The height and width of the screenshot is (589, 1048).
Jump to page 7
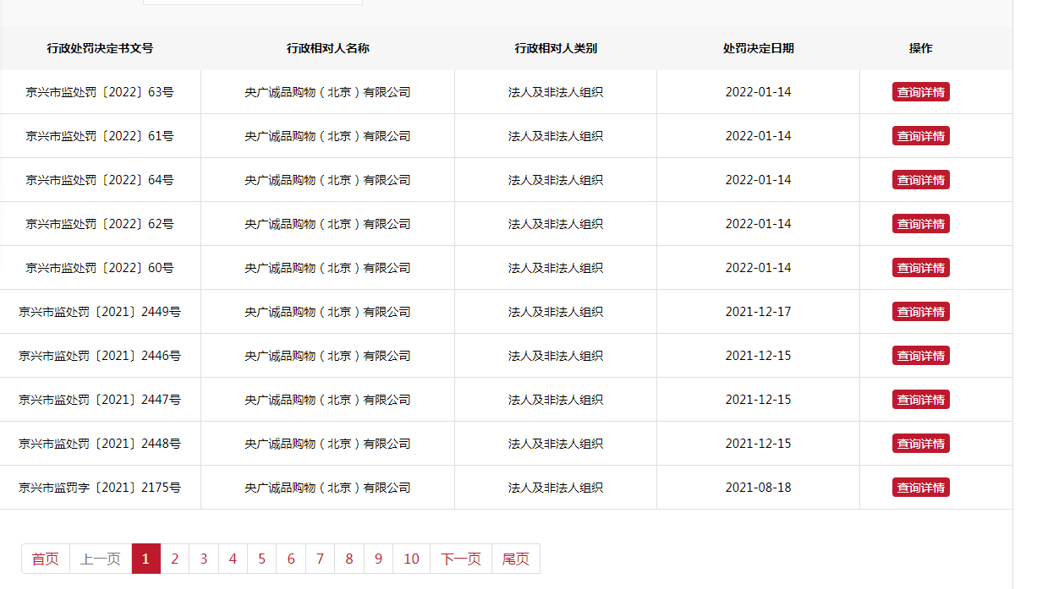pos(320,559)
